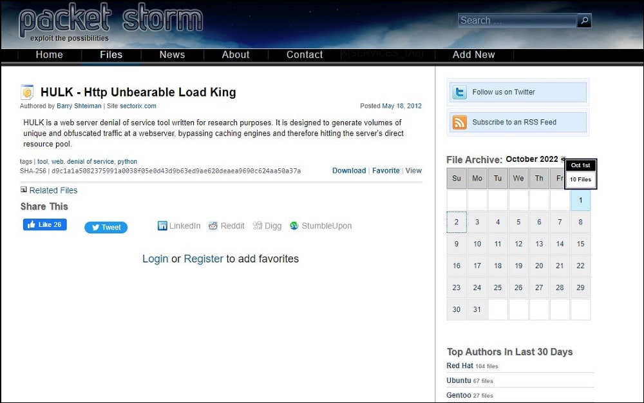Image resolution: width=644 pixels, height=403 pixels.
Task: Share via the Reddit alien icon
Action: [213, 226]
